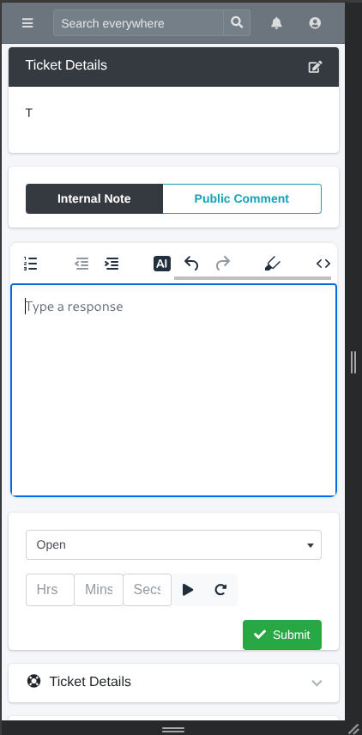
Task: Click the Ticket Details header title
Action: click(x=66, y=65)
